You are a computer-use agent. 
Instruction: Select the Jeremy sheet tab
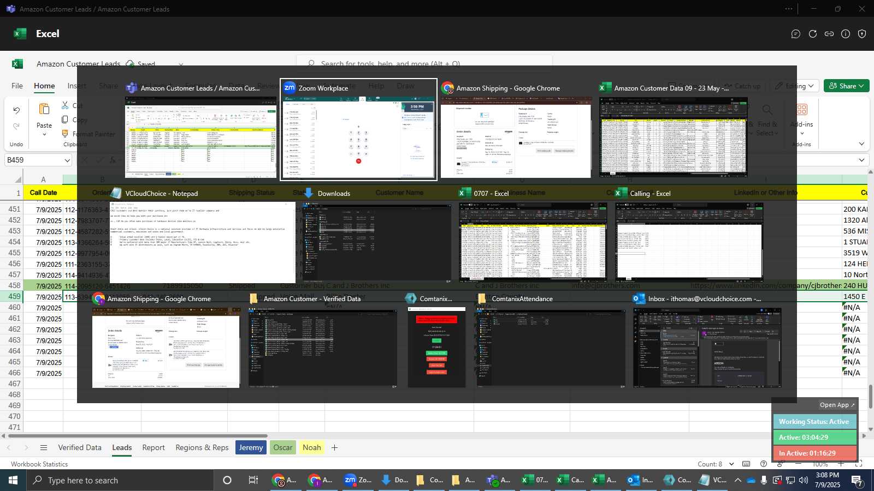pyautogui.click(x=251, y=447)
